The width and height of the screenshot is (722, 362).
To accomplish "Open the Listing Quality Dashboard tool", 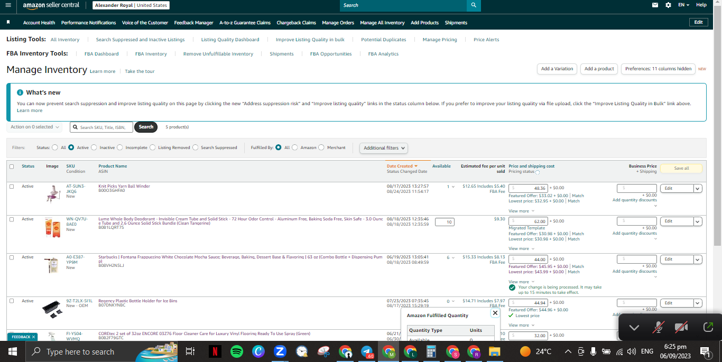I will 230,40.
